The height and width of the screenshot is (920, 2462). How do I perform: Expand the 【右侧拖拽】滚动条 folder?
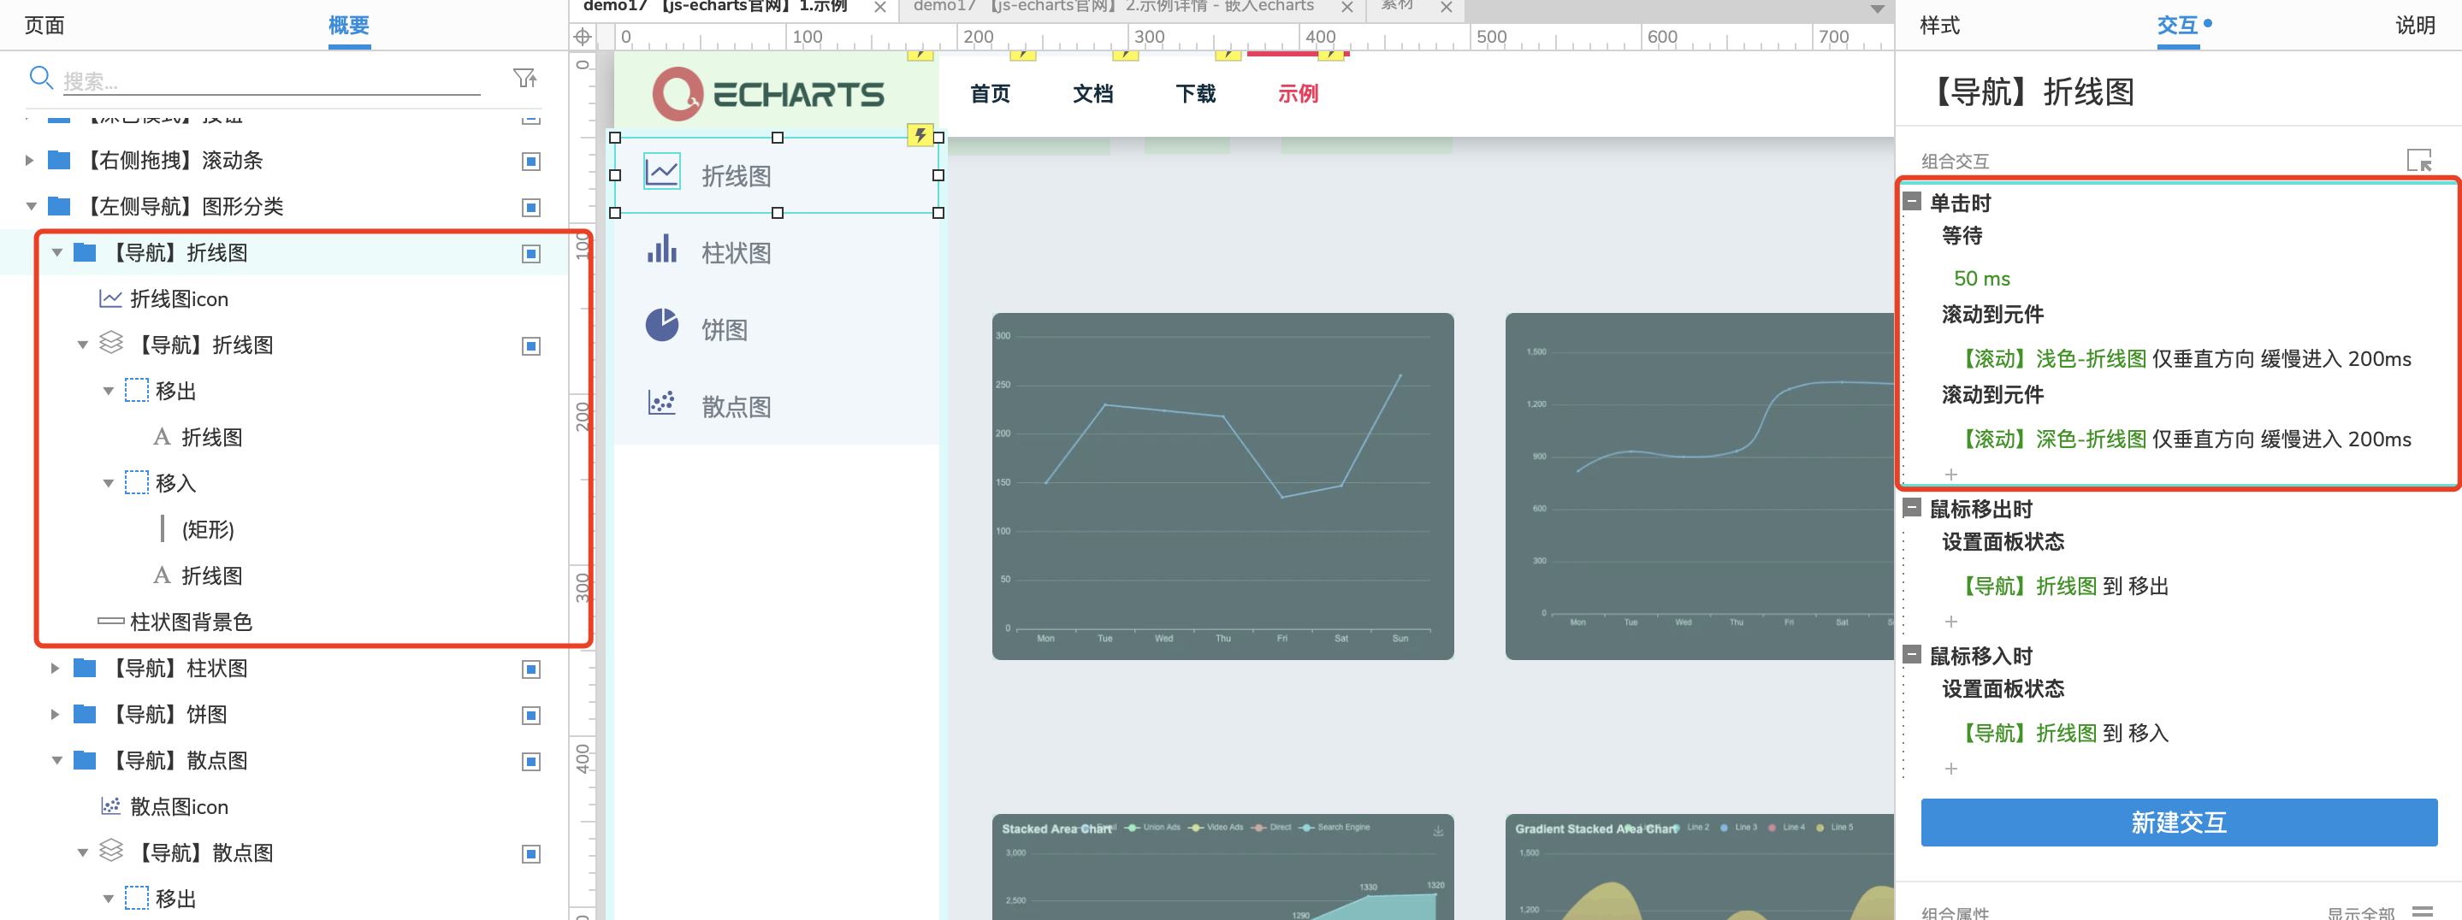click(30, 161)
